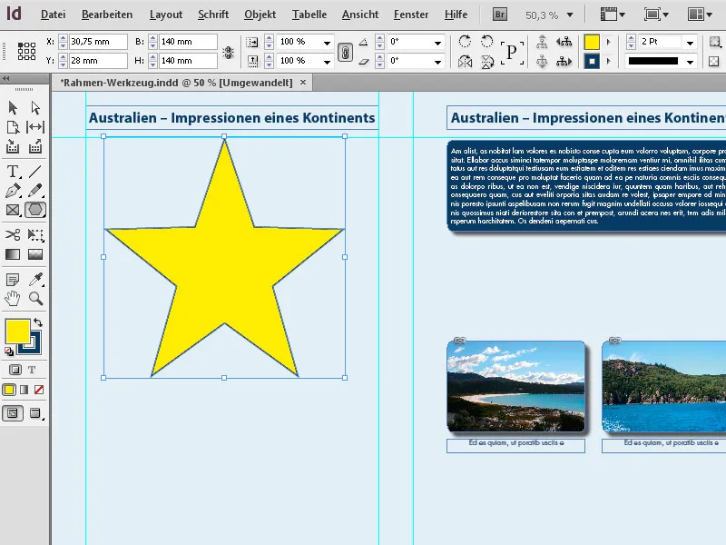
Task: Open the Schrift menu
Action: coord(213,15)
